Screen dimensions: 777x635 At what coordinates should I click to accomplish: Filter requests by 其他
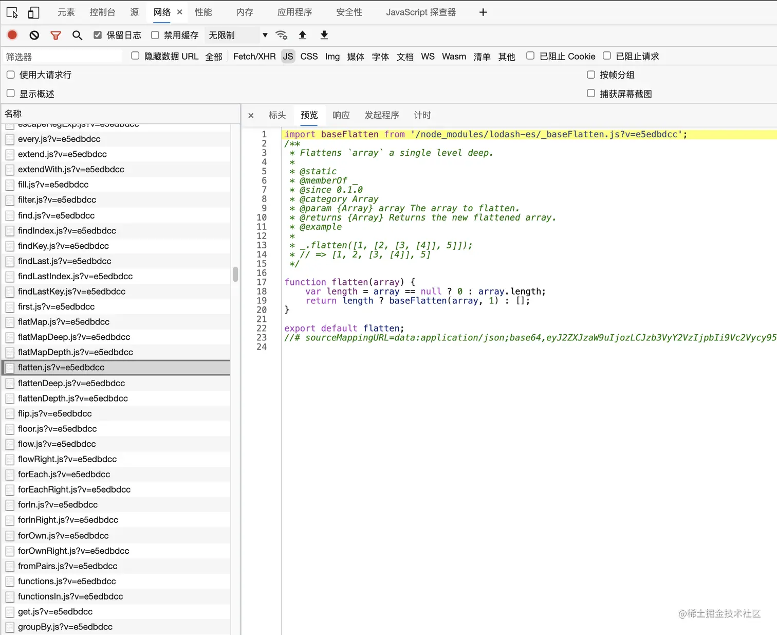(x=507, y=57)
